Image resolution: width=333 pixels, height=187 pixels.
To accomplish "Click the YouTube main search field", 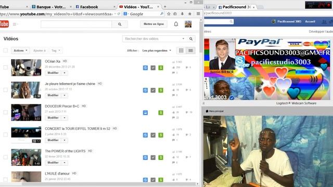I will point(76,24).
